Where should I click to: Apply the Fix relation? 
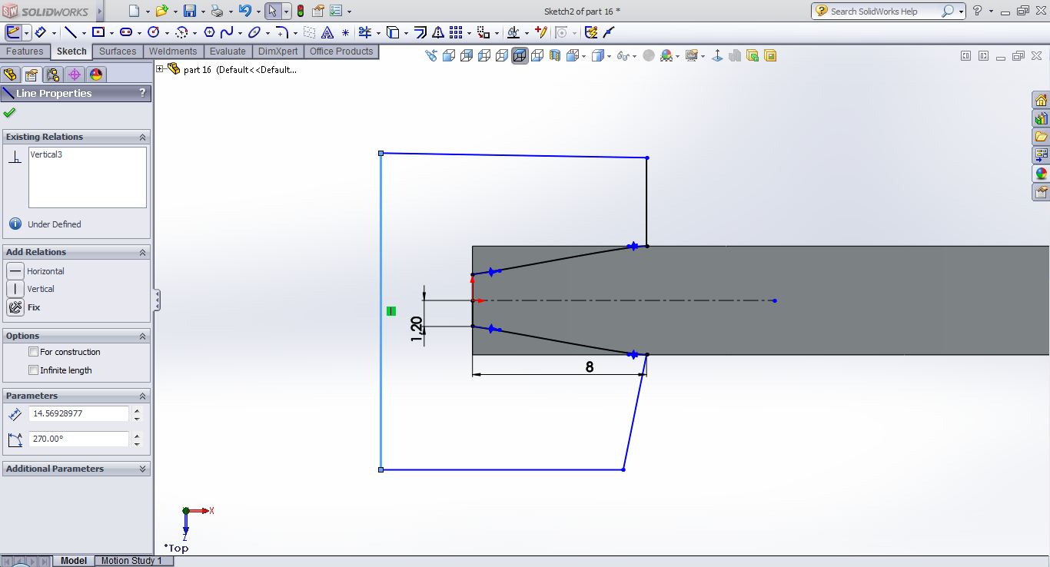click(15, 307)
